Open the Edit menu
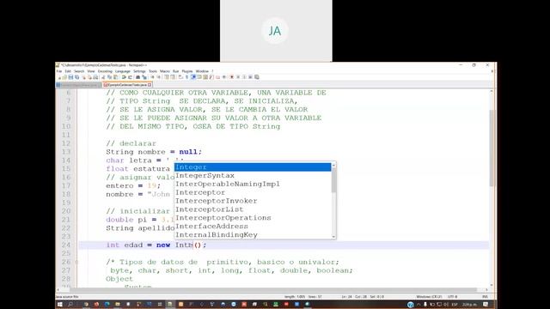Image resolution: width=550 pixels, height=309 pixels. pos(68,71)
